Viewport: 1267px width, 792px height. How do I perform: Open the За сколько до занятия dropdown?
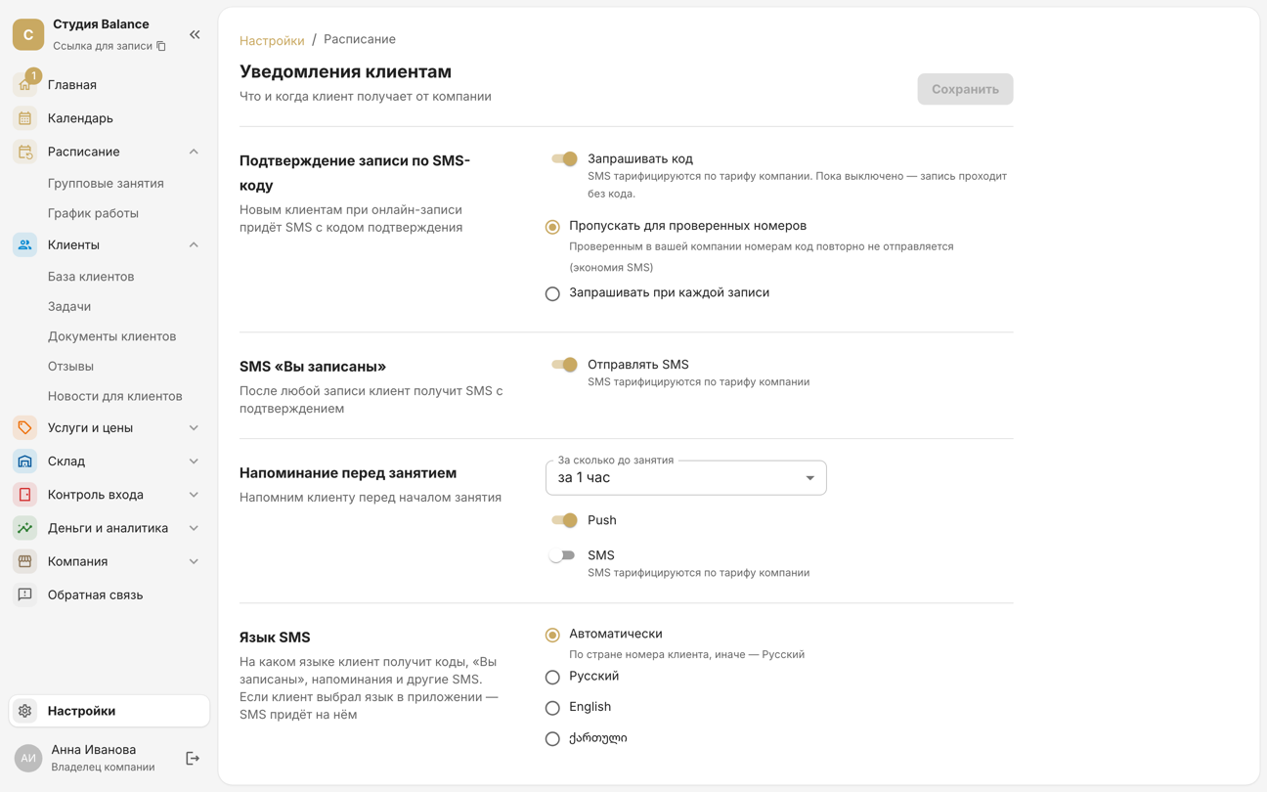point(685,478)
